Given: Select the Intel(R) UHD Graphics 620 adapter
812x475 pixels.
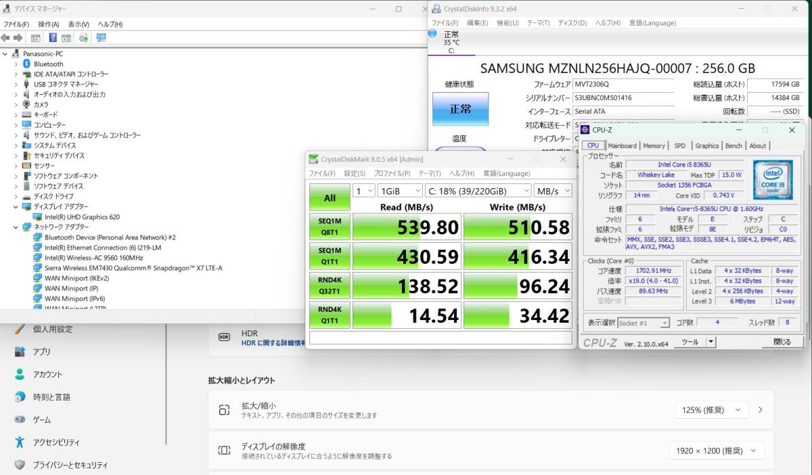Looking at the screenshot, I should pos(82,217).
